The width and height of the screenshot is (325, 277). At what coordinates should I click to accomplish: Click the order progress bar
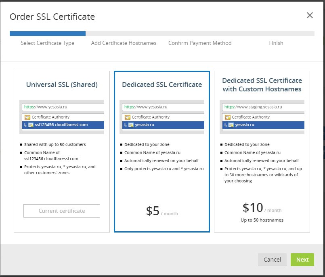click(x=162, y=34)
